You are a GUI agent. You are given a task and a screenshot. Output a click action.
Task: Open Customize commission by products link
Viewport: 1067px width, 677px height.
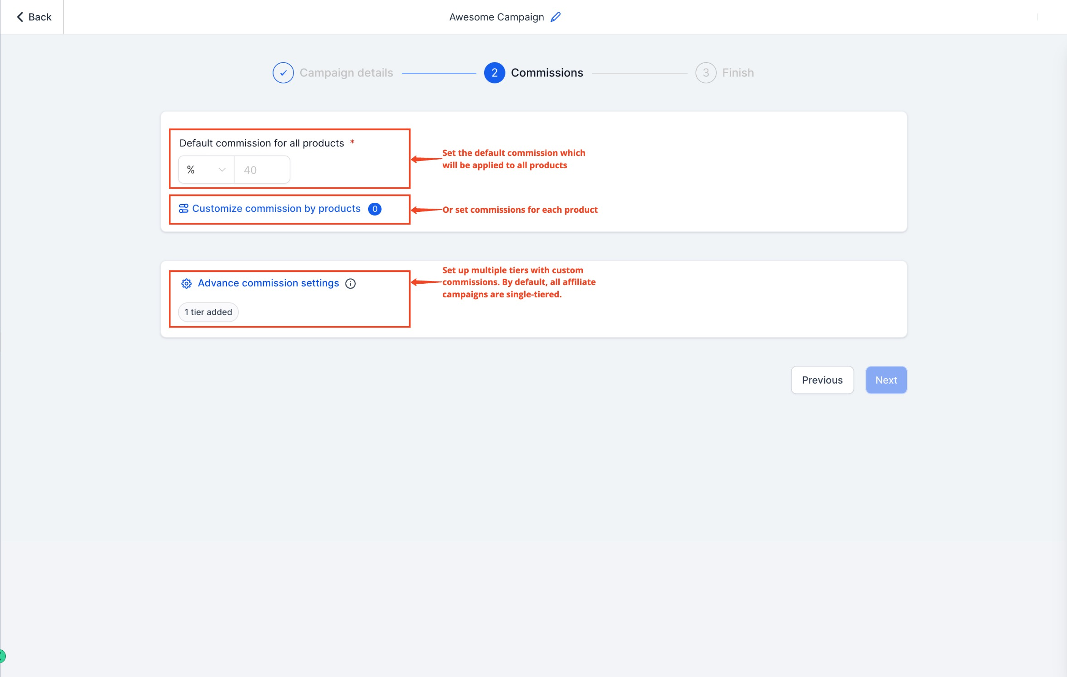(276, 209)
